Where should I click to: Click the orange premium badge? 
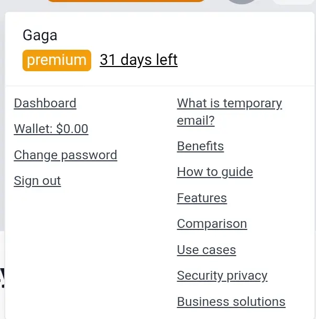coord(57,60)
